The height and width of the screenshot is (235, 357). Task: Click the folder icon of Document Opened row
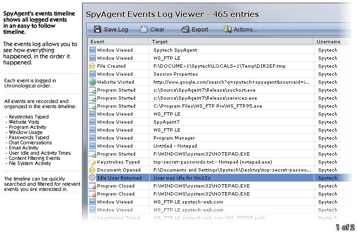tap(92, 170)
